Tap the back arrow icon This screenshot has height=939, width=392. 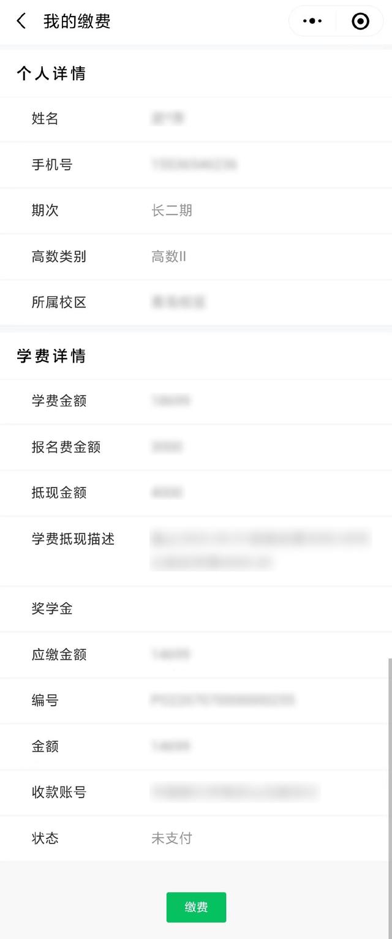tap(21, 21)
